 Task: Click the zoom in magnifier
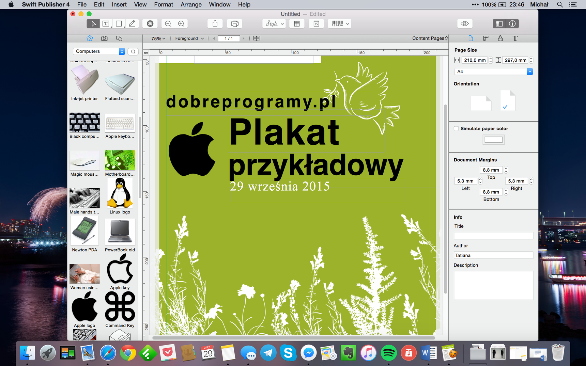[x=181, y=23]
